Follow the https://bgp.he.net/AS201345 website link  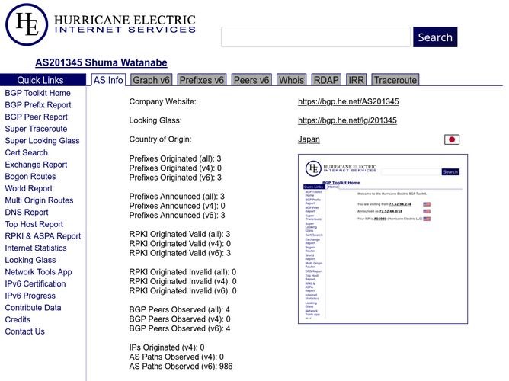[348, 101]
